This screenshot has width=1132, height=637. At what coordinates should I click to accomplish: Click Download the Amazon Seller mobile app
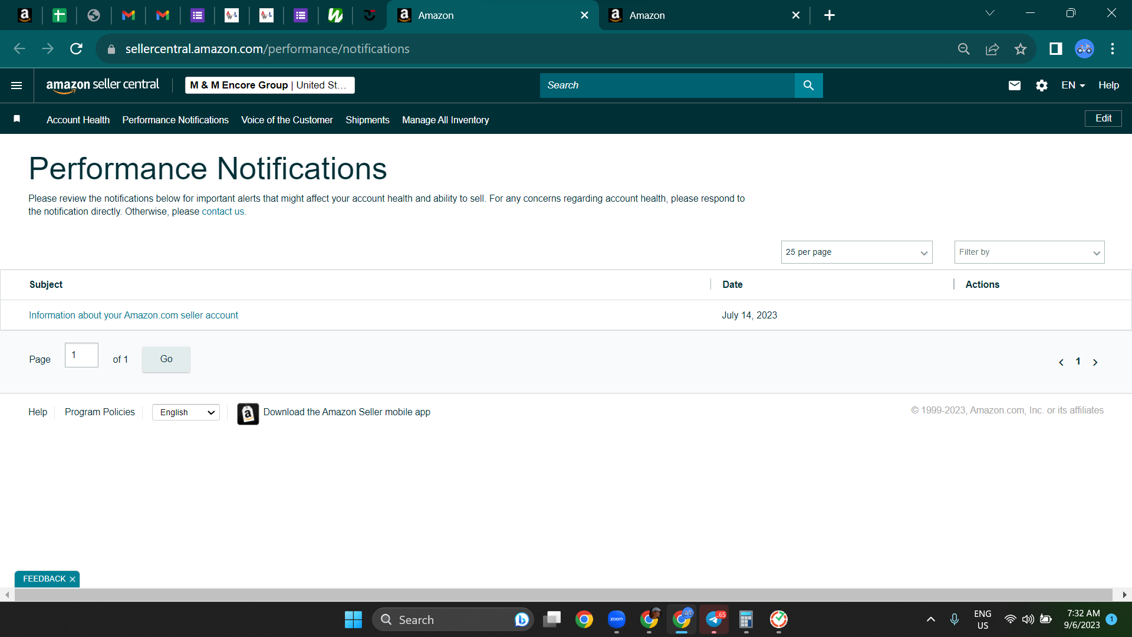tap(347, 412)
